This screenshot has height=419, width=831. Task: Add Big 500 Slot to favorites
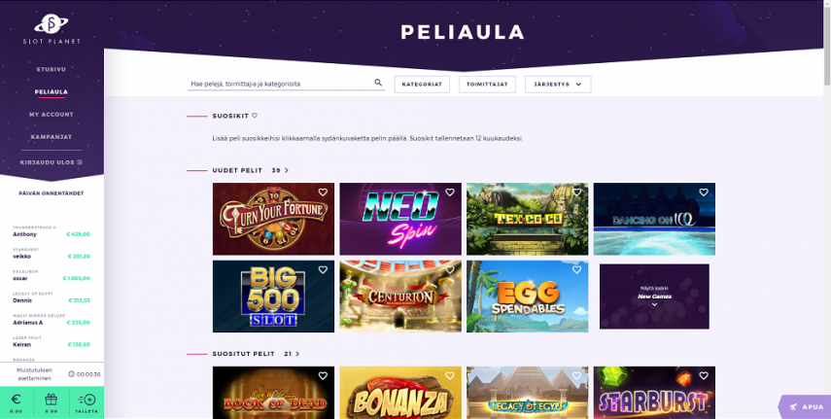(323, 270)
